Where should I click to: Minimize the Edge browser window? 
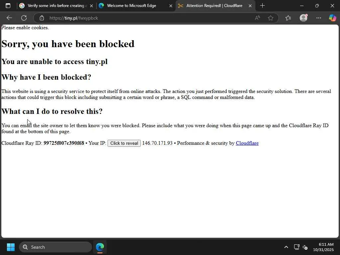pos(301,6)
